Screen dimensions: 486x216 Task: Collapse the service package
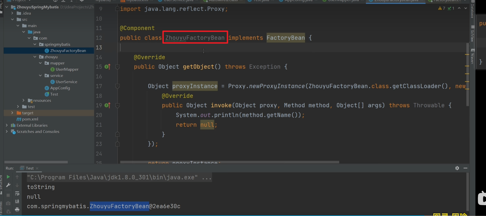[x=40, y=75]
